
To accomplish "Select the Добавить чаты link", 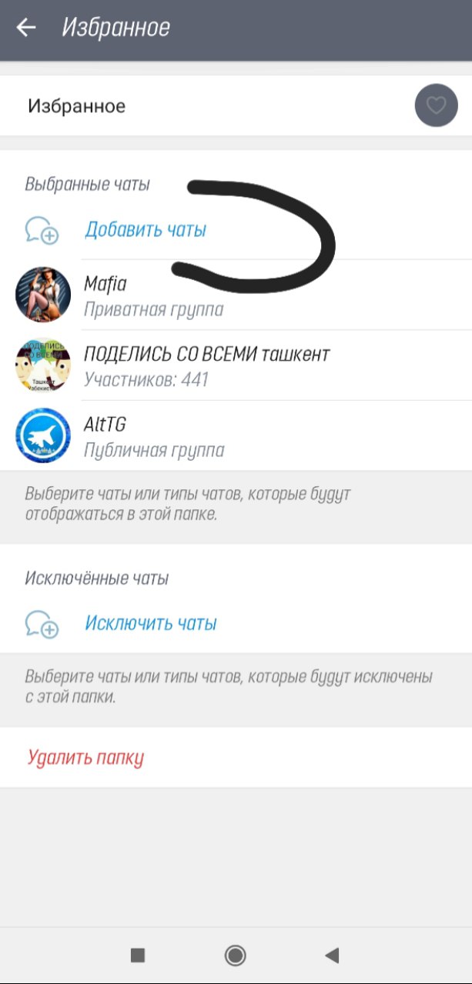I will [146, 229].
